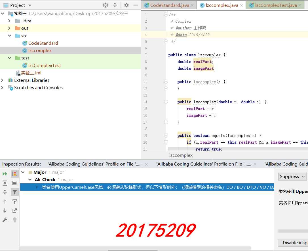The width and height of the screenshot is (308, 251).
Task: Click the editor horizontal scrollbar
Action: pos(238,149)
